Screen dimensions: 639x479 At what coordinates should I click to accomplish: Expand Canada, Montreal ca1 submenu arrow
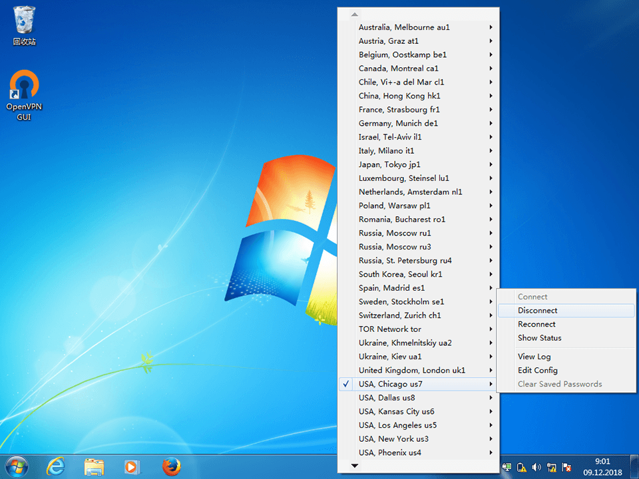(x=491, y=69)
